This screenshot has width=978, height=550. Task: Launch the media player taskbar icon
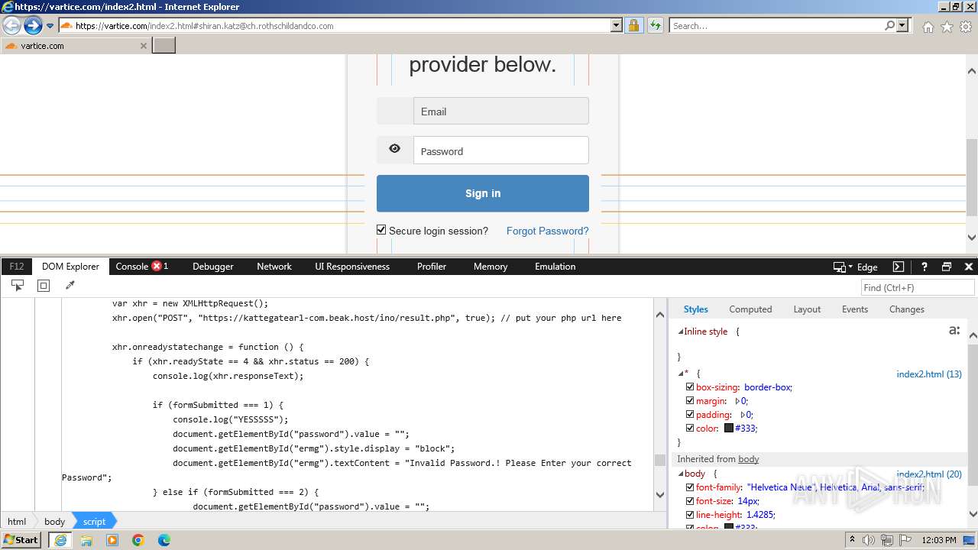(x=112, y=540)
